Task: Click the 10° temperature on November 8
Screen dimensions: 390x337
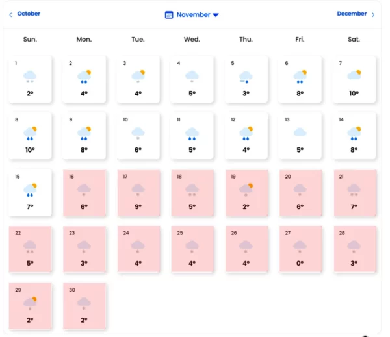Action: (30, 150)
